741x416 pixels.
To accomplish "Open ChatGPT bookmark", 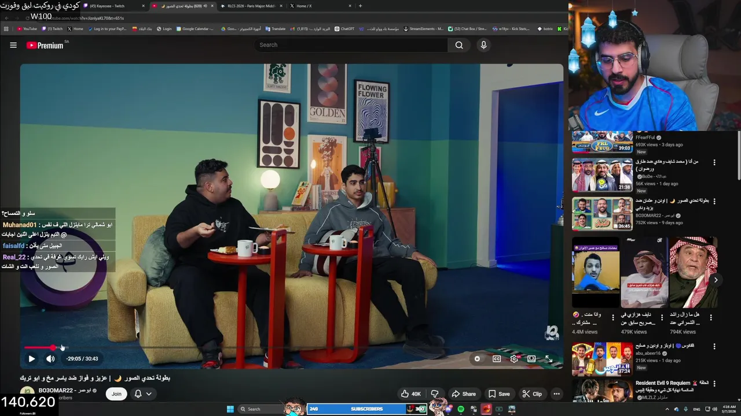I will [344, 28].
